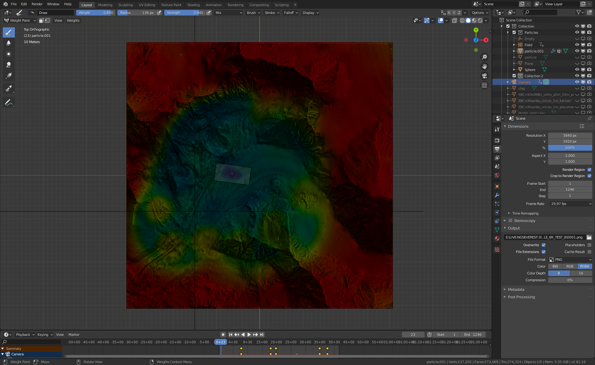Viewport: 595px width, 365px height.
Task: Expand the Time Remapping section
Action: 525,213
